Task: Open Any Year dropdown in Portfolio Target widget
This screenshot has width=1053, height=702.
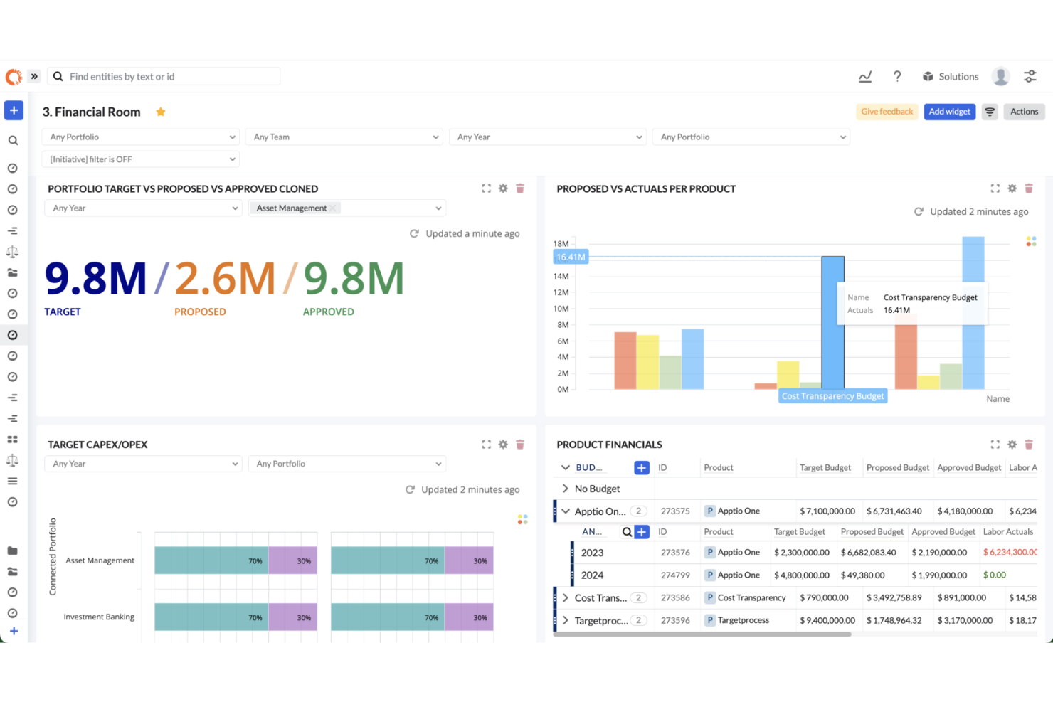Action: coord(143,208)
